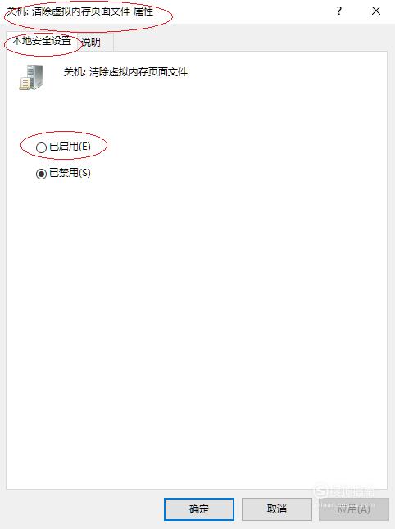Screen dimensions: 395x529
Task: Select the 已启用(E) radio button
Action: [41, 147]
